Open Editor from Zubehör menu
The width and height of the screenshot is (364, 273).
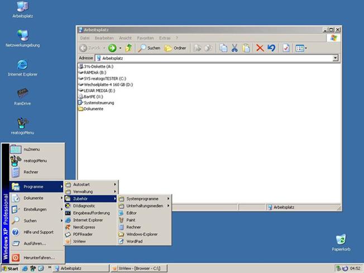[144, 213]
